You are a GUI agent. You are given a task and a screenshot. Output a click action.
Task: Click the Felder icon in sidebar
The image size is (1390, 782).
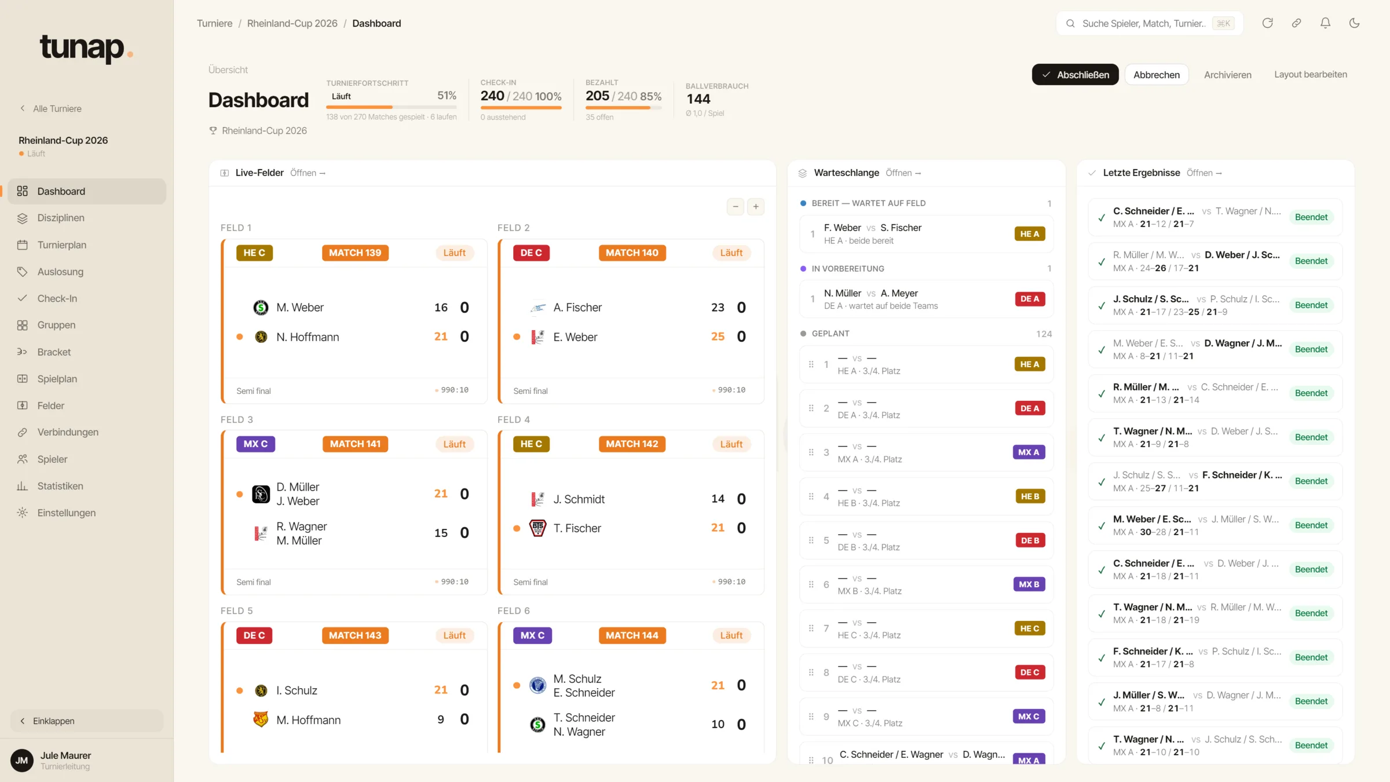click(x=22, y=405)
